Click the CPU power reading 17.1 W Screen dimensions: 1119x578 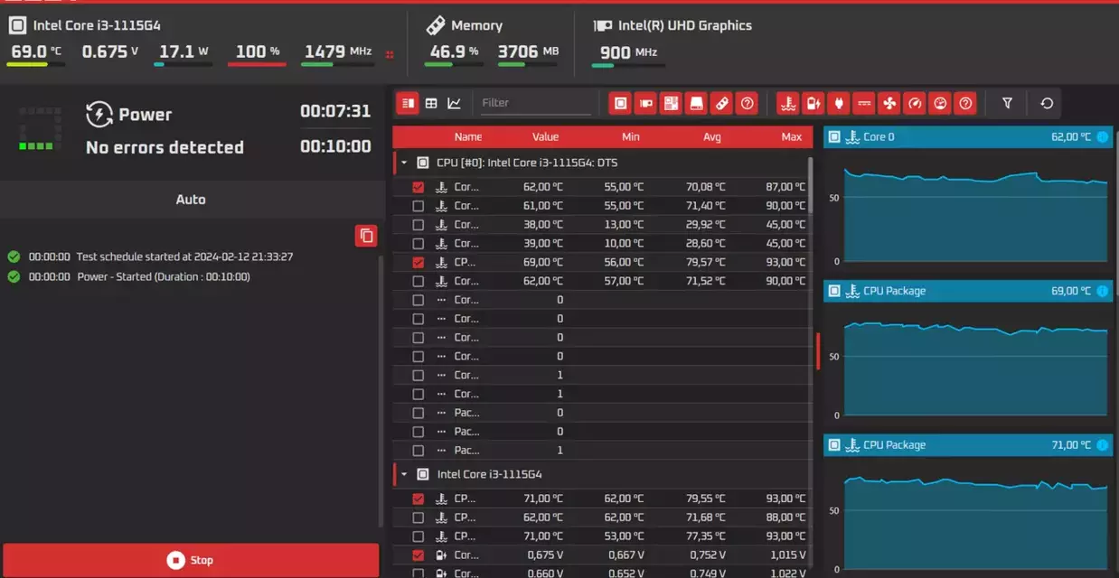click(x=183, y=51)
